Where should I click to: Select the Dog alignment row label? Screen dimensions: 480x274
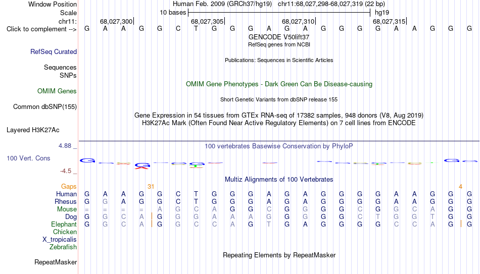[71, 217]
